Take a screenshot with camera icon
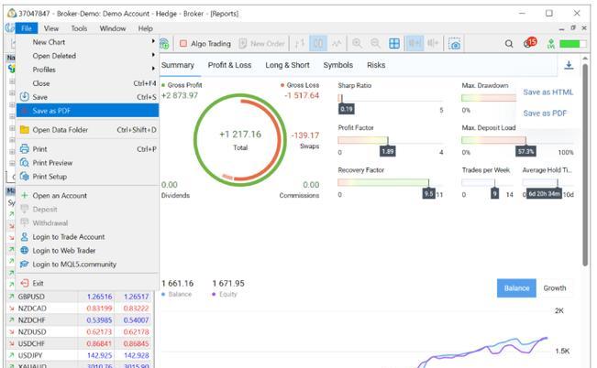 [454, 44]
